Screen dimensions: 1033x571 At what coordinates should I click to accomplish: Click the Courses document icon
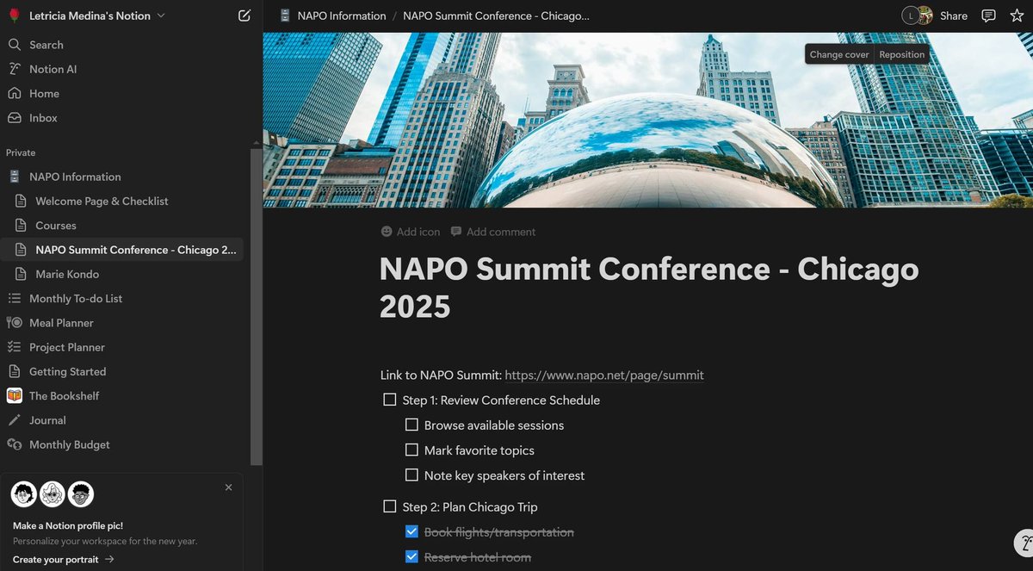click(x=22, y=226)
